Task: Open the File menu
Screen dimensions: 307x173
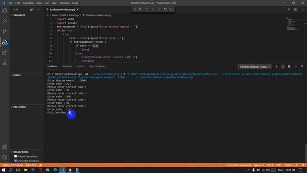Action: tap(10, 3)
